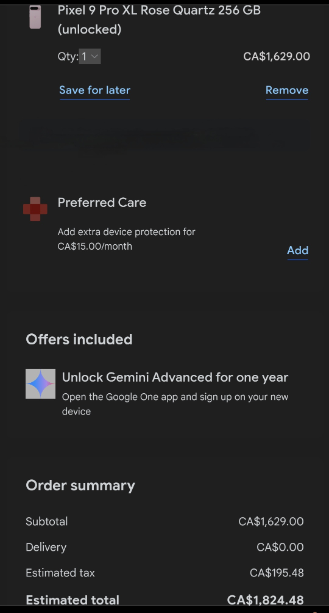The image size is (329, 613).
Task: Click the Estimated tax value CA$195.48
Action: click(x=277, y=573)
